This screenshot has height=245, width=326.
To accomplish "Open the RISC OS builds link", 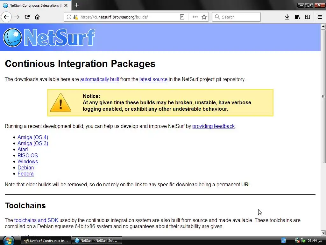I will (x=28, y=155).
